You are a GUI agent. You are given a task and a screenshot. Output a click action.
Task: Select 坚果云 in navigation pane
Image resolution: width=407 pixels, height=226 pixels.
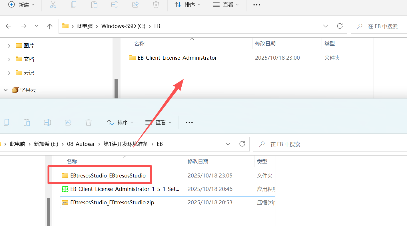coord(24,90)
